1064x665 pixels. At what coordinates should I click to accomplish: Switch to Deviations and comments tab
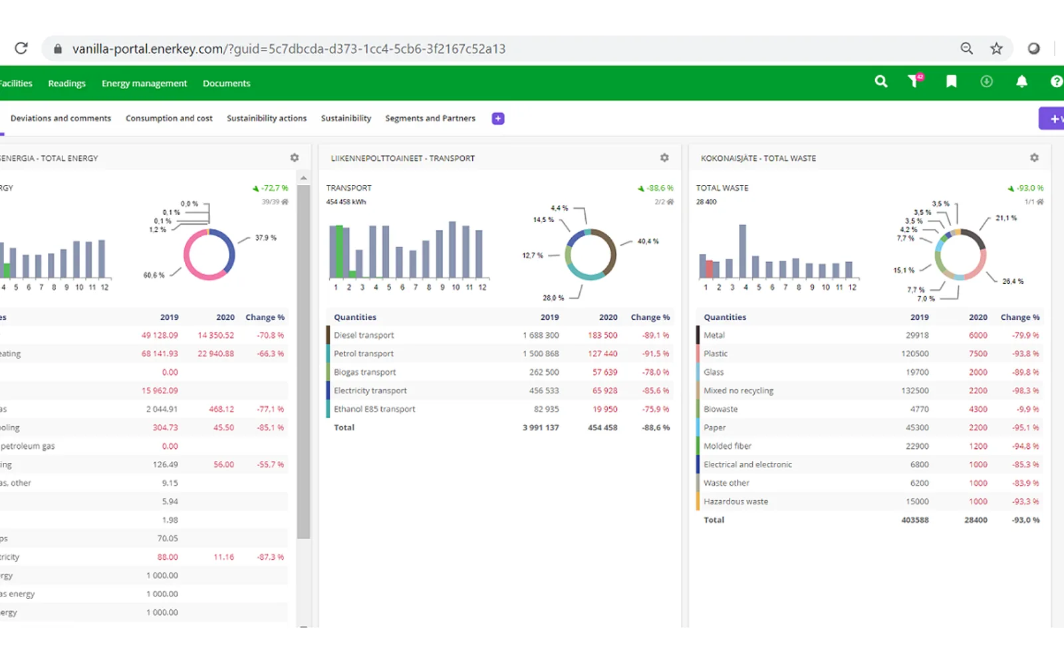click(x=61, y=118)
